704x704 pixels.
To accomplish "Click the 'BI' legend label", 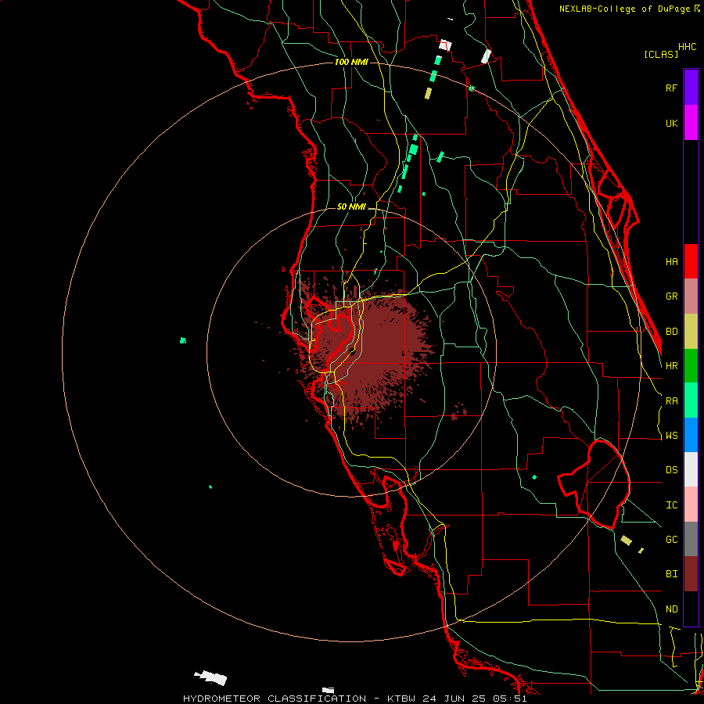I will [x=672, y=574].
